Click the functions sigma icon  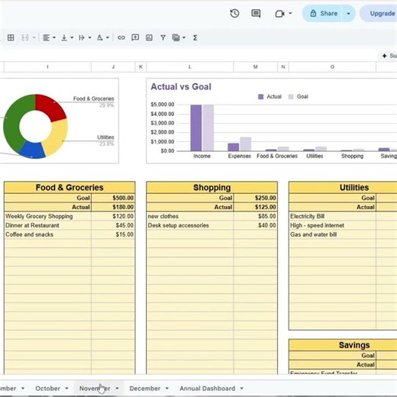[x=195, y=37]
